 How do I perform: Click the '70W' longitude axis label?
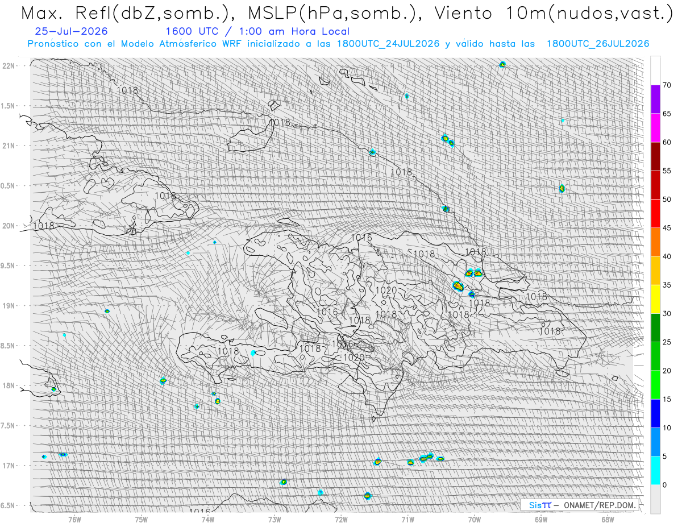coord(475,518)
